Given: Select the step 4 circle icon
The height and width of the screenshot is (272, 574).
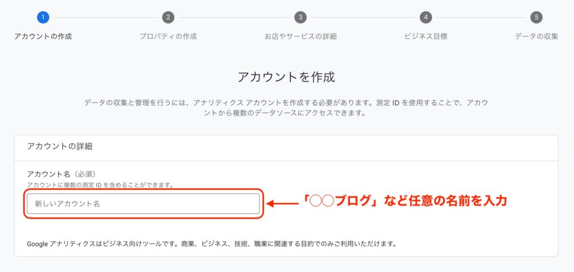Looking at the screenshot, I should [425, 17].
